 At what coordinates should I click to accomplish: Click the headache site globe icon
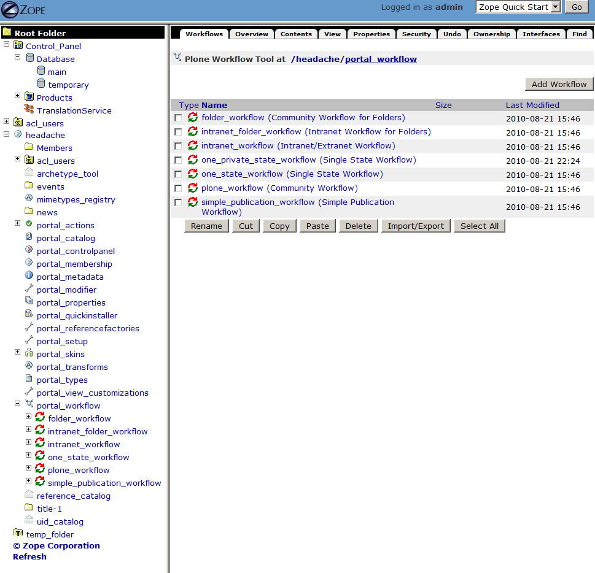pos(18,134)
